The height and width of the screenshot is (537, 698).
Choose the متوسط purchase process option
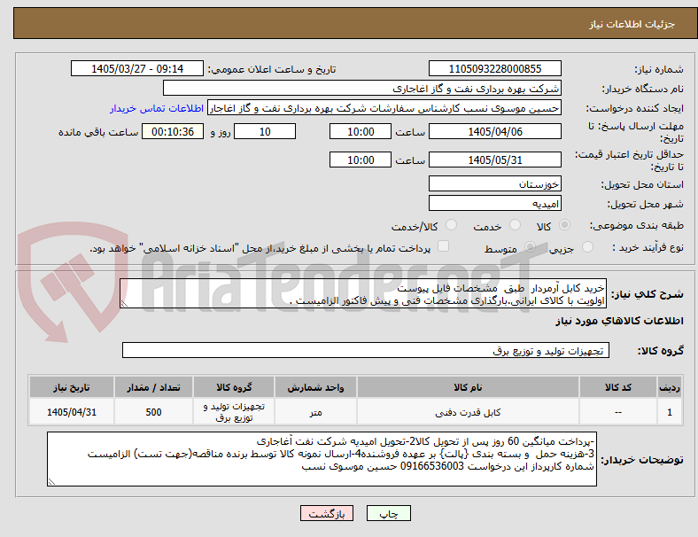(530, 247)
